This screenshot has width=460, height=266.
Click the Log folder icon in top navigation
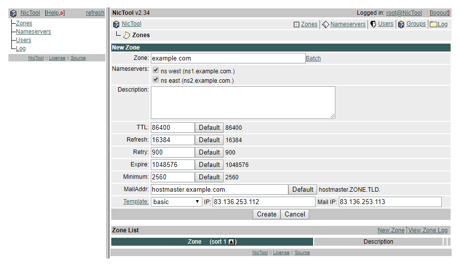pos(433,24)
